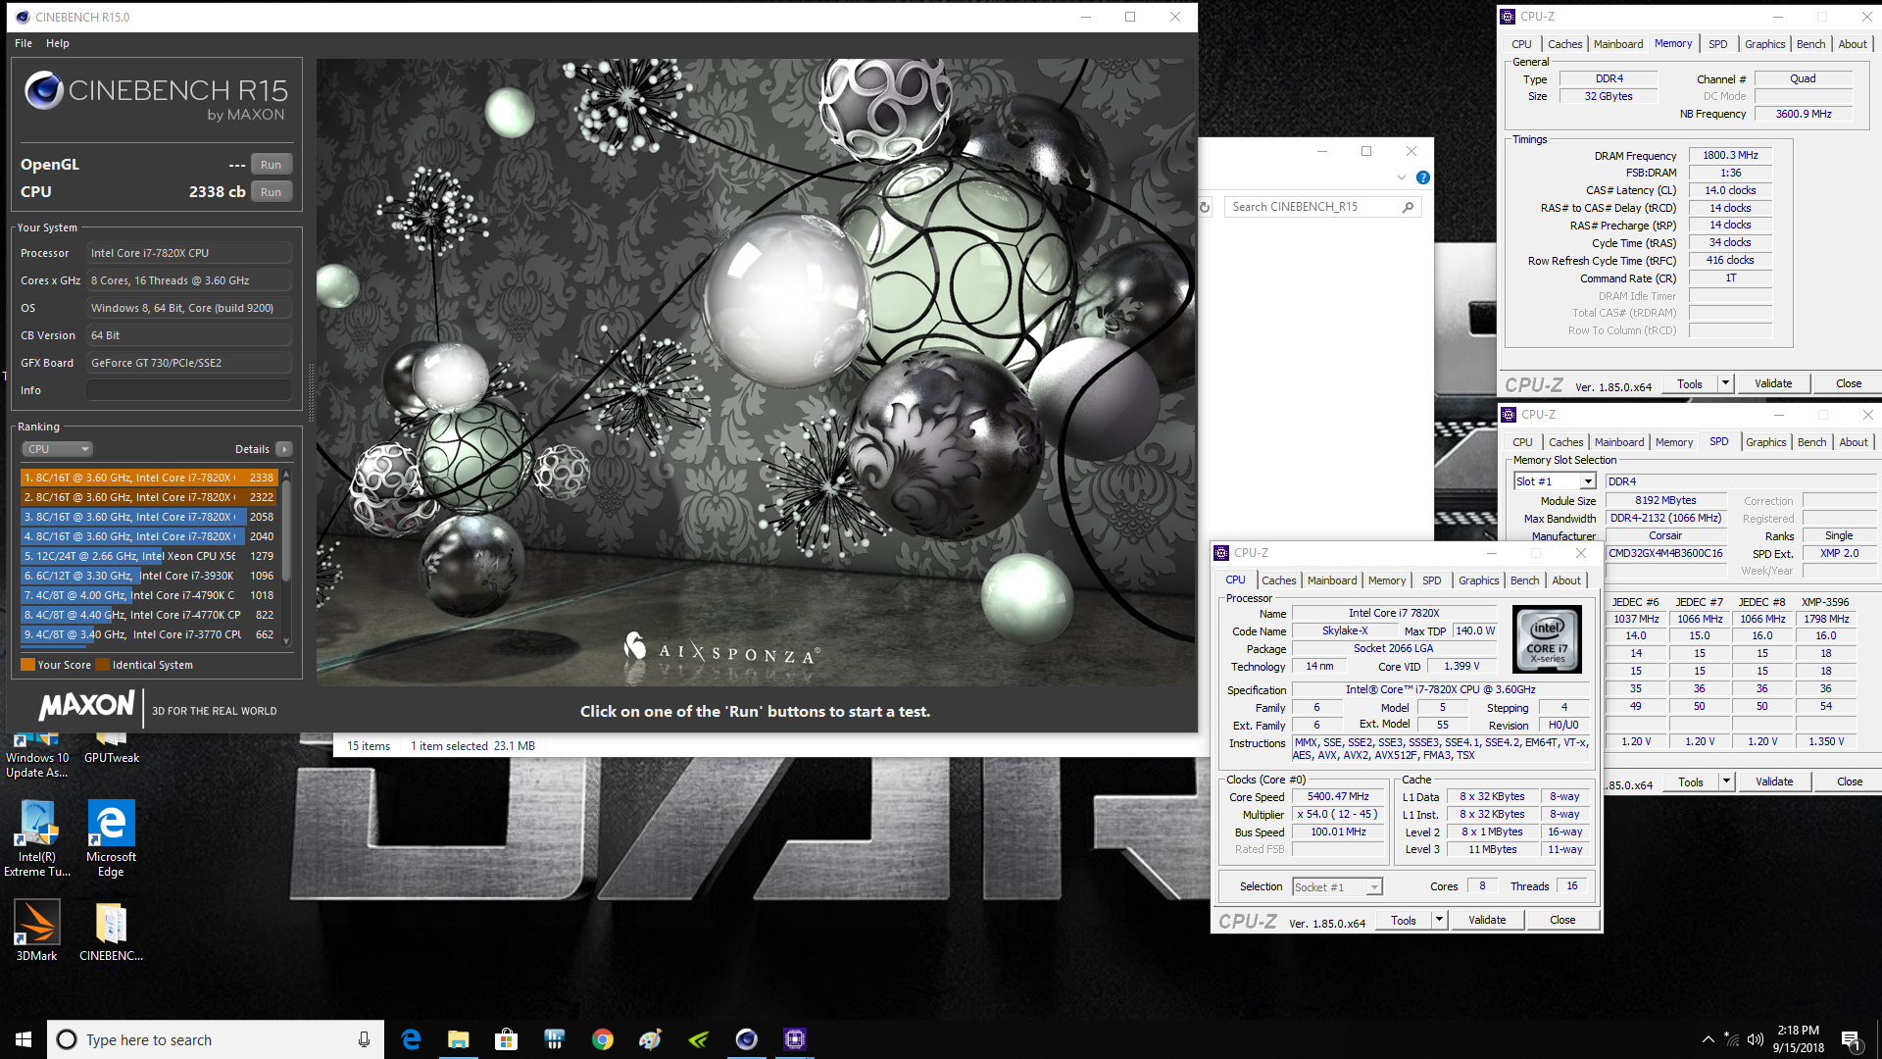Click refresh icon beside Explorer search
Viewport: 1882px width, 1059px height.
click(x=1205, y=207)
